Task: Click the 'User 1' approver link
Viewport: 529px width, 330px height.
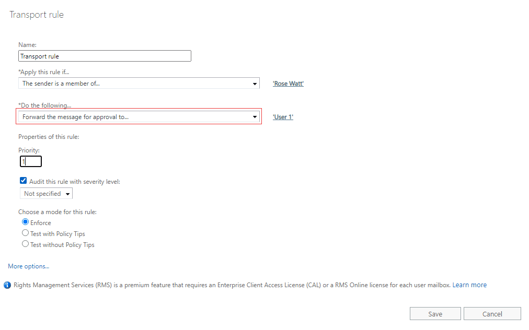Action: coord(283,117)
